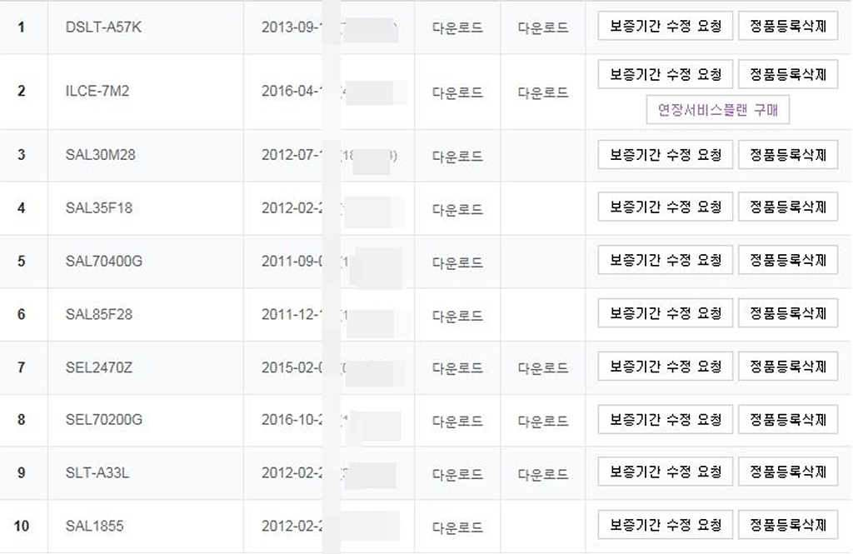The height and width of the screenshot is (554, 853).
Task: Click 정품등록삭제 in the SEL2470Z row
Action: pos(787,366)
